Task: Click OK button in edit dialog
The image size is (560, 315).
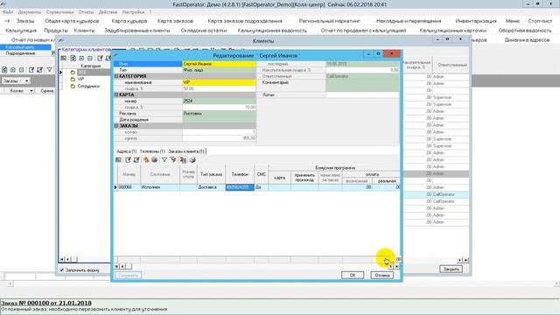Action: pyautogui.click(x=353, y=275)
